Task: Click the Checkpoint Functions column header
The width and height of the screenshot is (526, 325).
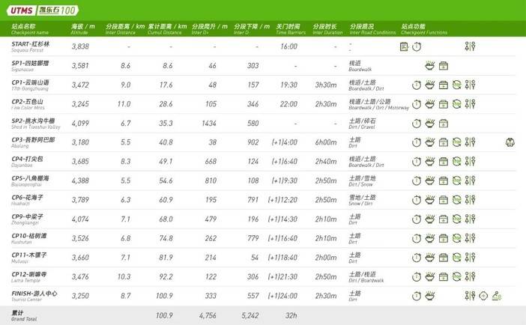Action: coord(424,30)
